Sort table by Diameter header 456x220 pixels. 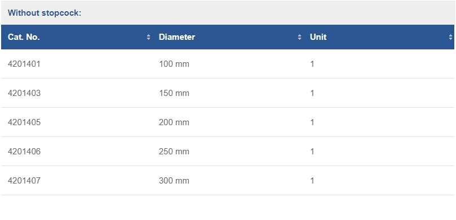click(228, 37)
